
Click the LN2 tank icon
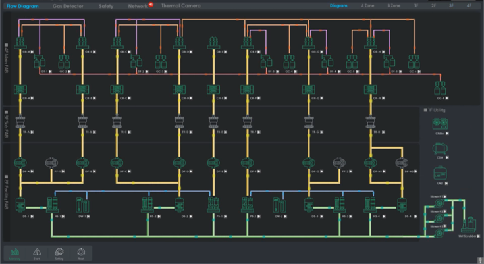pyautogui.click(x=439, y=173)
